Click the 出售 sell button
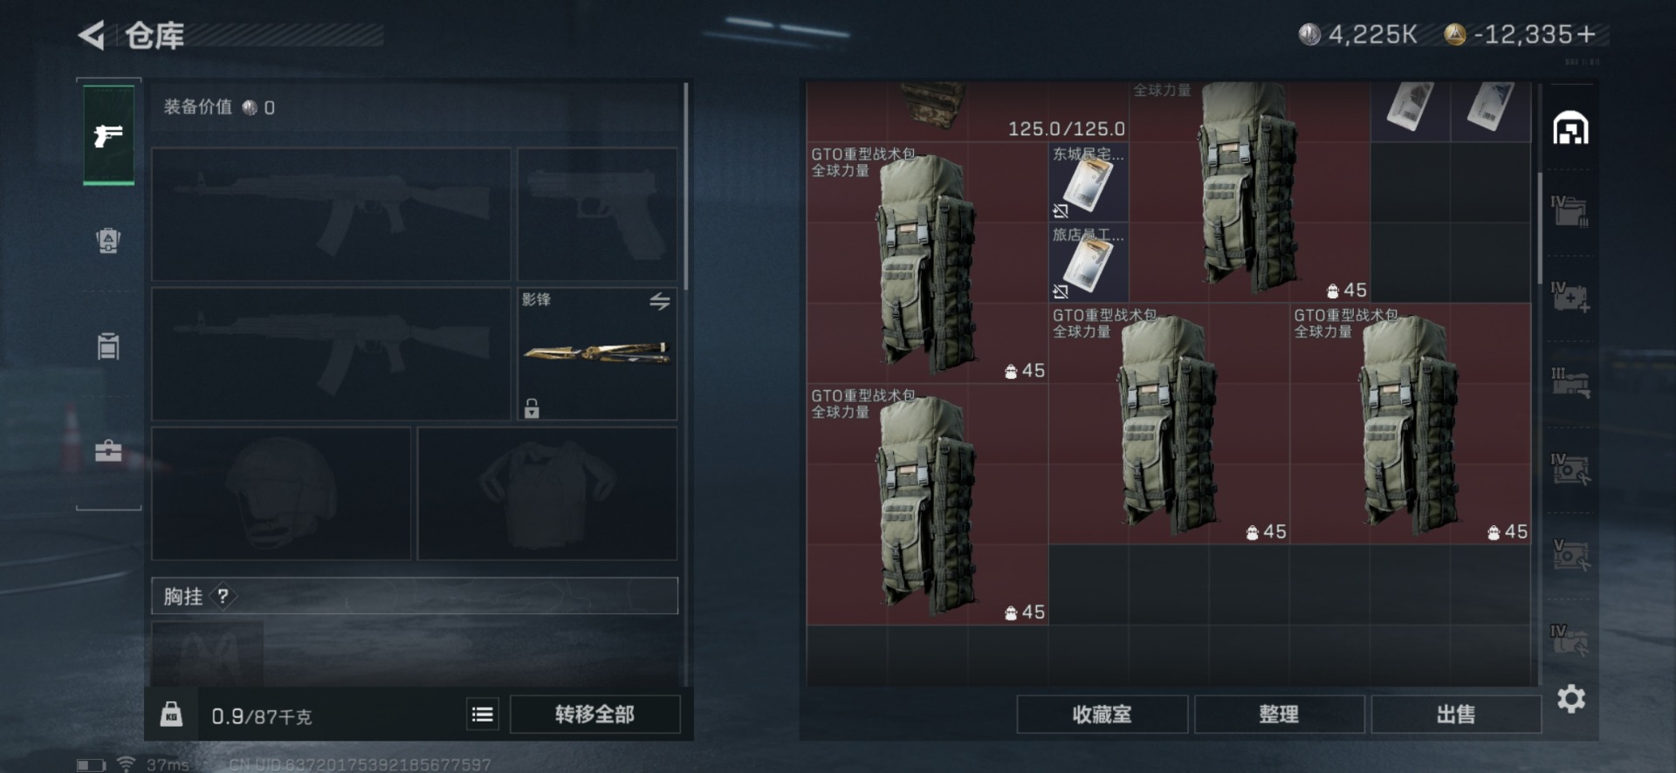This screenshot has width=1676, height=773. (x=1456, y=715)
